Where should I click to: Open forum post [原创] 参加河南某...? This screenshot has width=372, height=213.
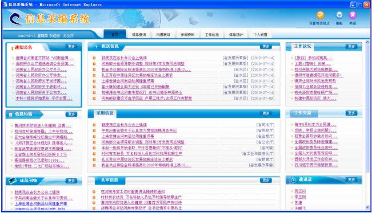313,58
